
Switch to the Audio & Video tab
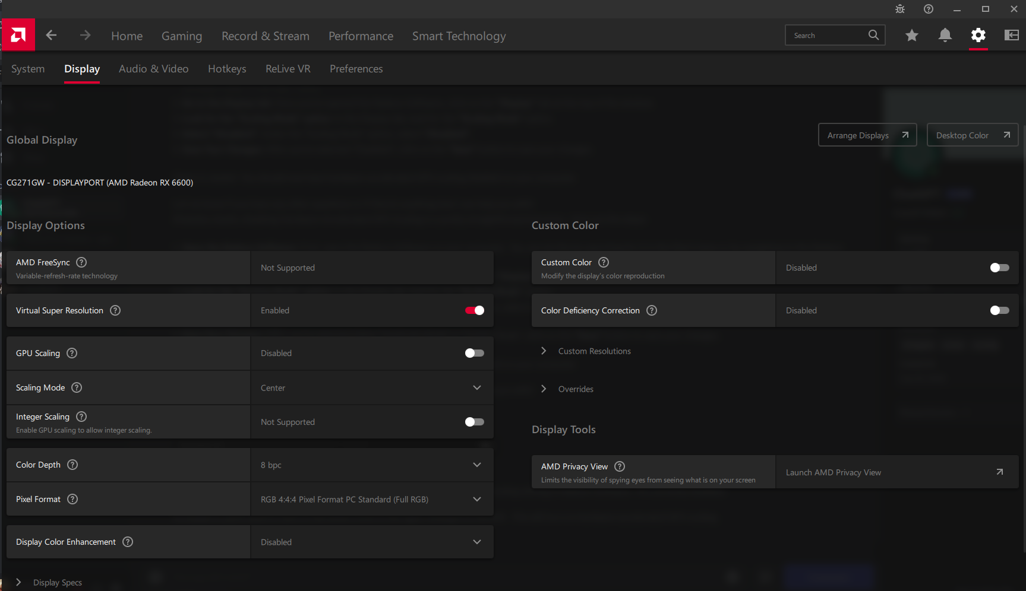153,69
